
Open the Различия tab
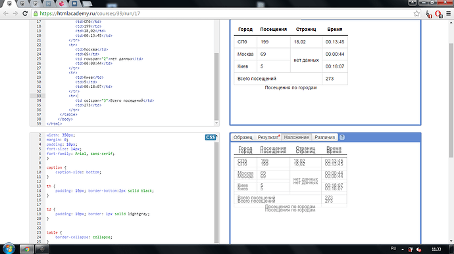pos(324,137)
